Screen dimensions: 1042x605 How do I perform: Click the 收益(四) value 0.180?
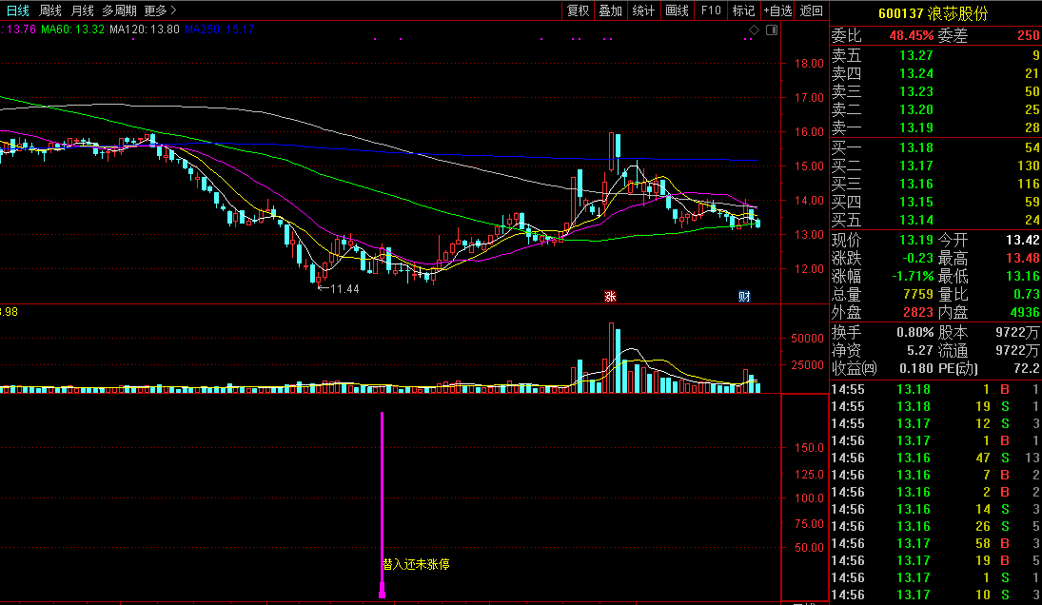point(916,368)
